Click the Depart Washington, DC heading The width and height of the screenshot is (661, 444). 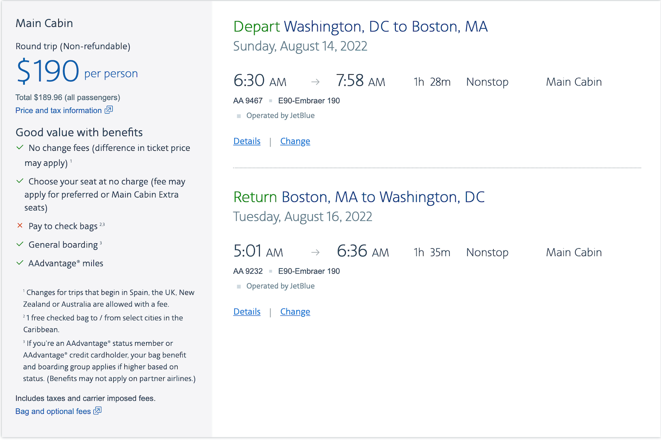click(x=360, y=26)
